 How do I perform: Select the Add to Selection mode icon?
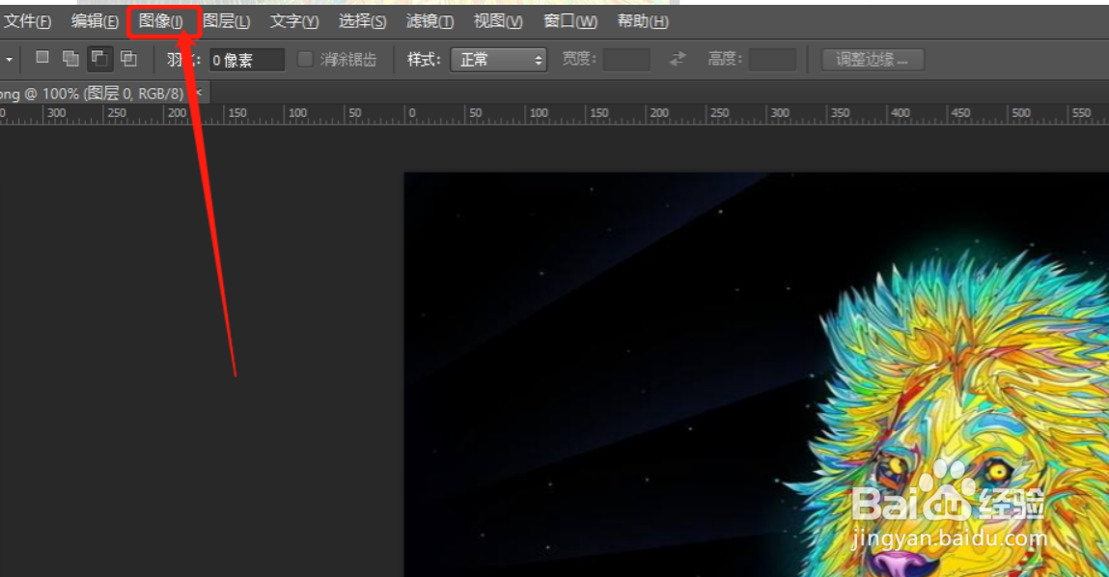coord(70,59)
